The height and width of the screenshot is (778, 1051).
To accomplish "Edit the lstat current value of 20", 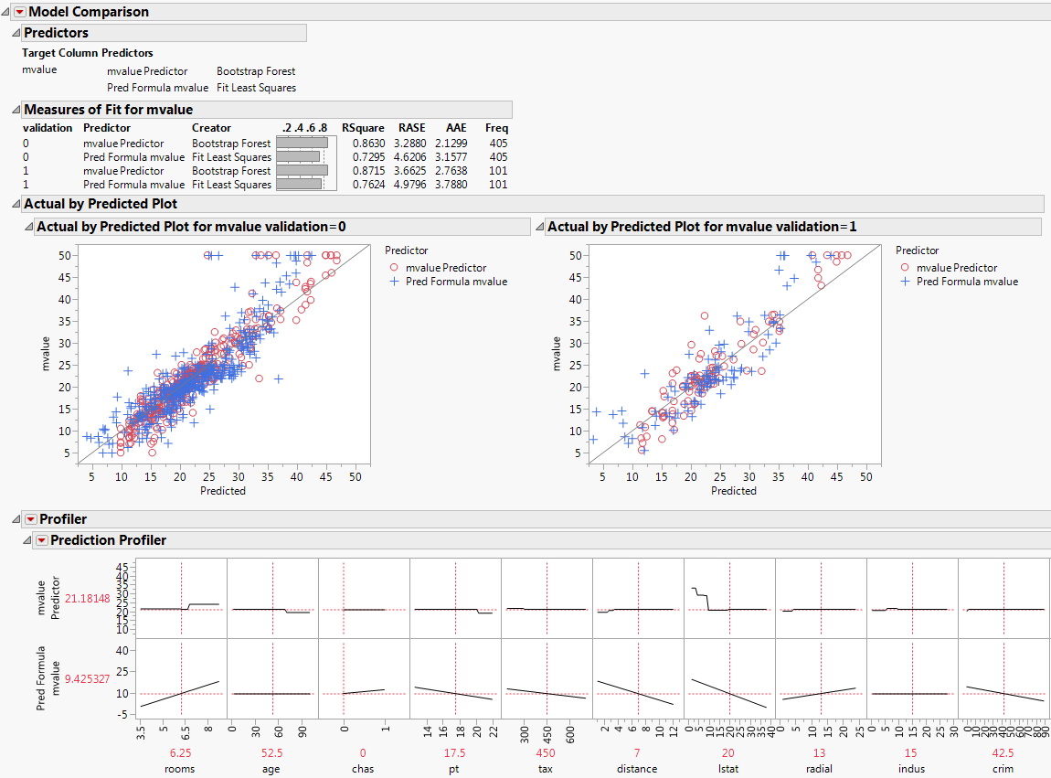I will (x=727, y=752).
